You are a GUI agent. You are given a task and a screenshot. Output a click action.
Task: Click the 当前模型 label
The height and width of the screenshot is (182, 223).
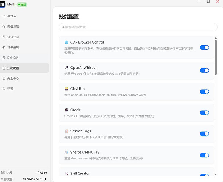6,179
